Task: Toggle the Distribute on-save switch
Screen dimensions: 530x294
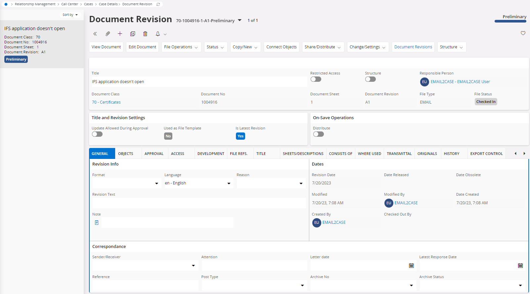Action: [319, 134]
